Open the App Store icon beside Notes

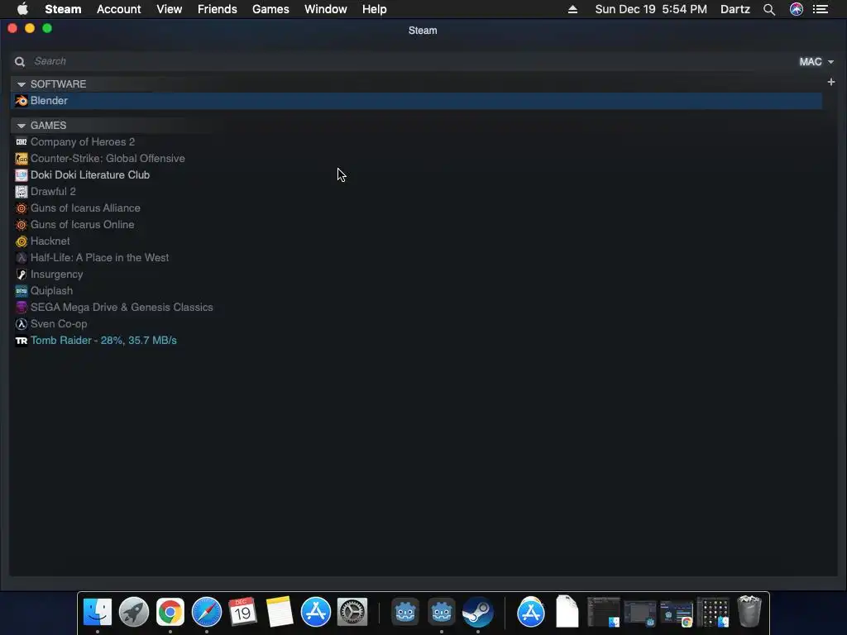pyautogui.click(x=315, y=612)
